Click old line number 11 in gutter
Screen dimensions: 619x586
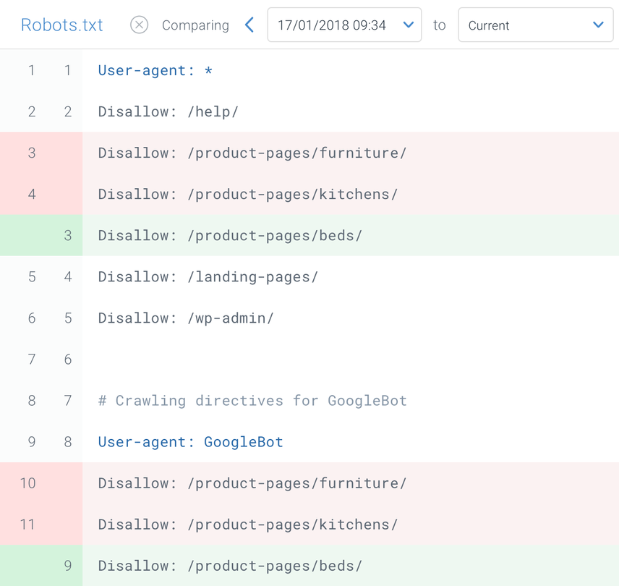tap(27, 525)
